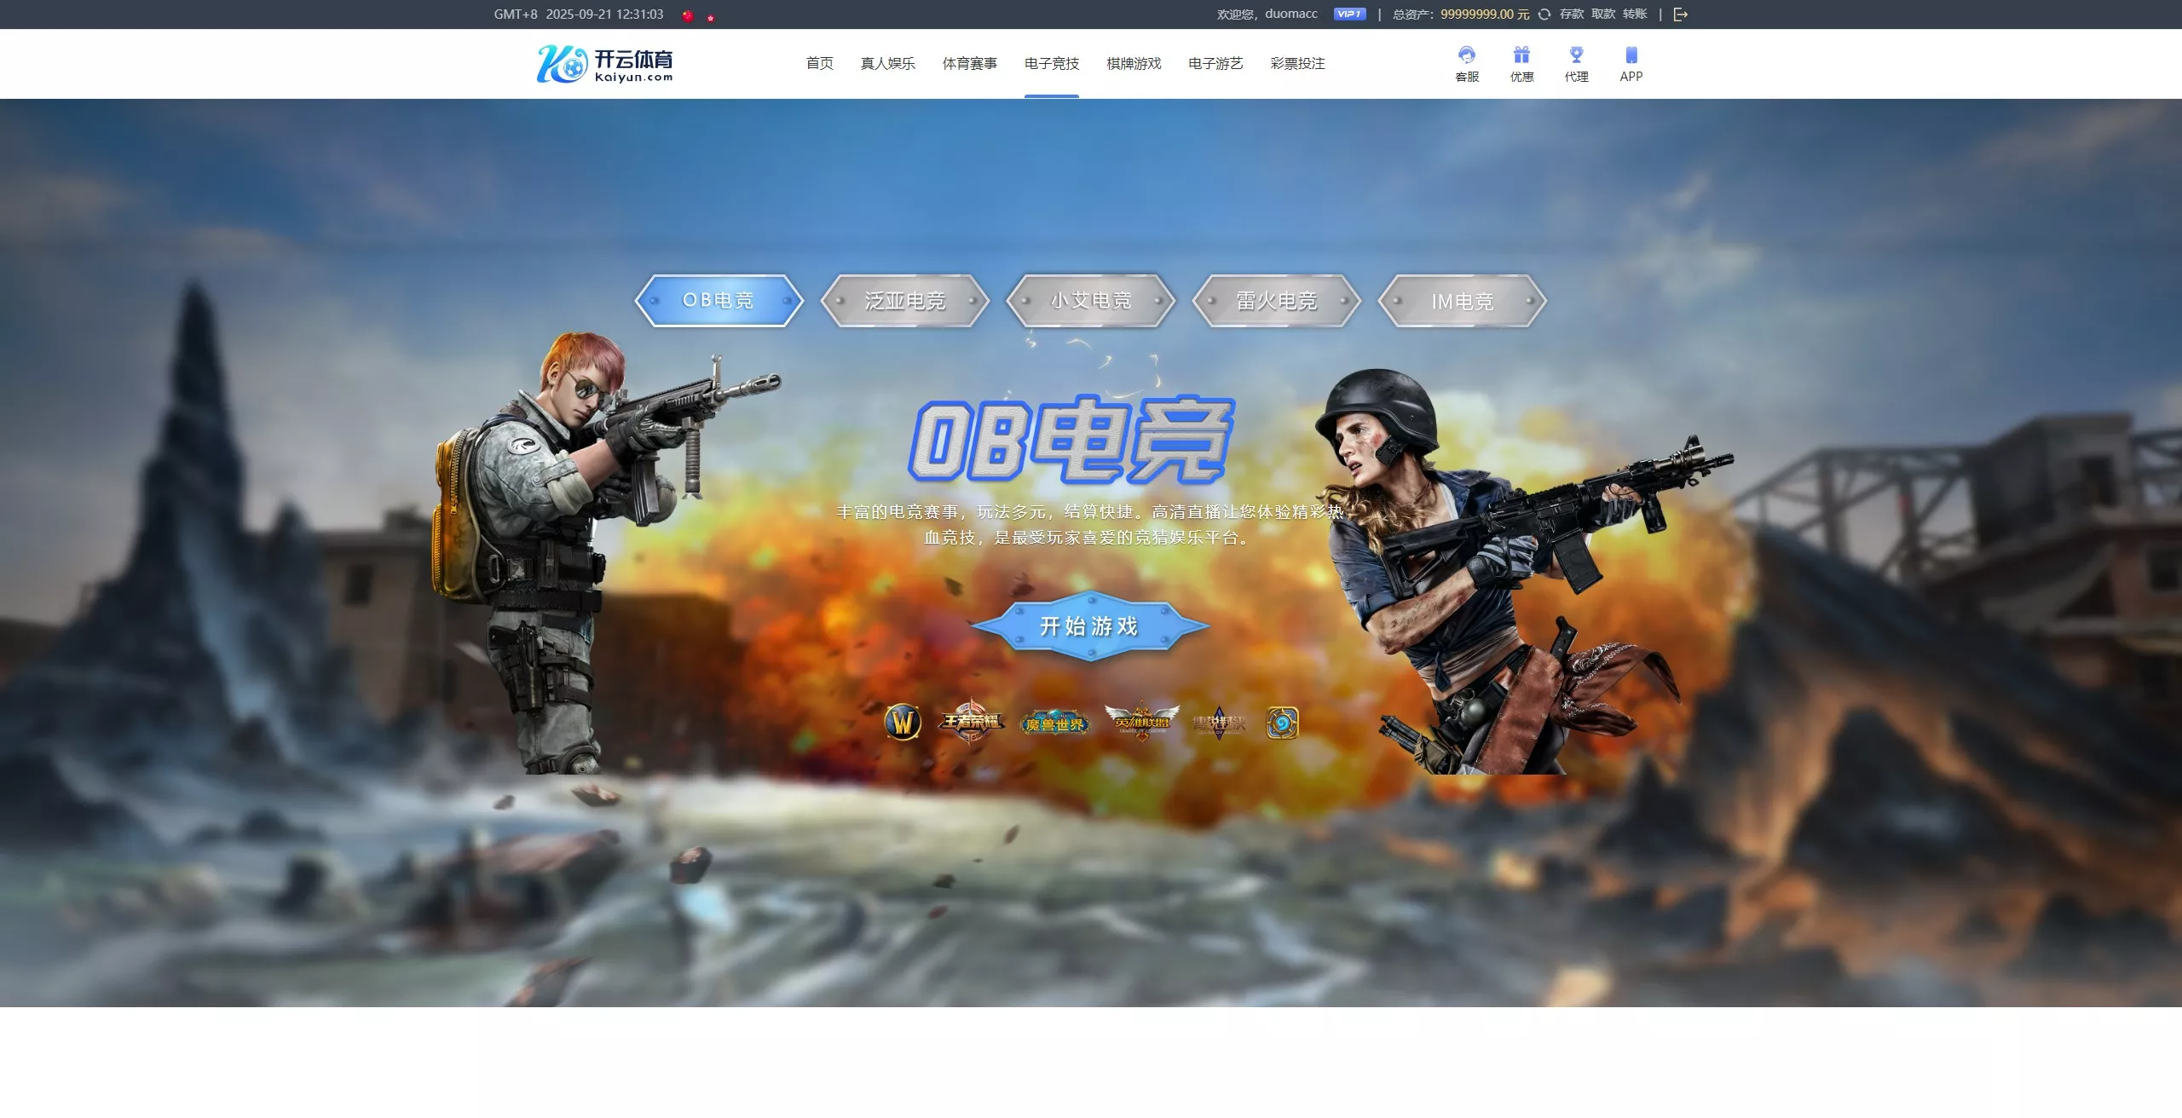
Task: Open the 体育赛事 menu item
Action: coord(969,63)
